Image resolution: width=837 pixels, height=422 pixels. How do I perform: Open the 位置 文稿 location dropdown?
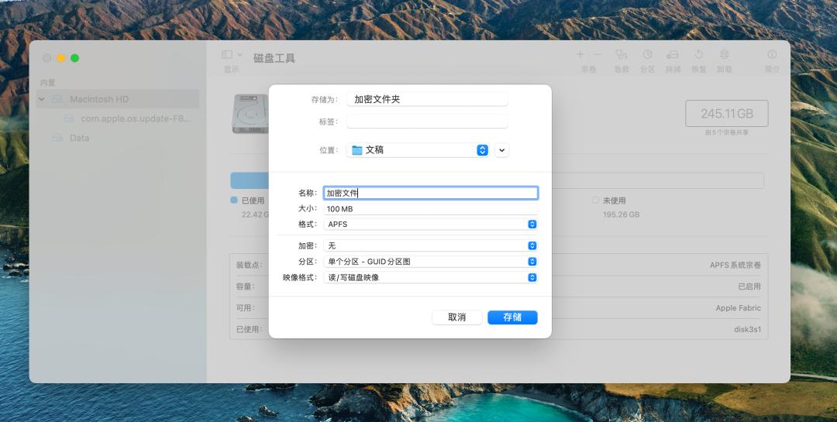[418, 150]
